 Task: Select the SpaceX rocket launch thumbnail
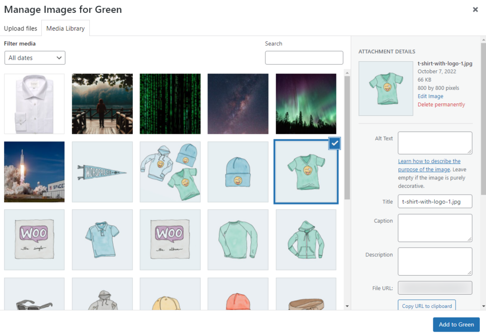[34, 171]
